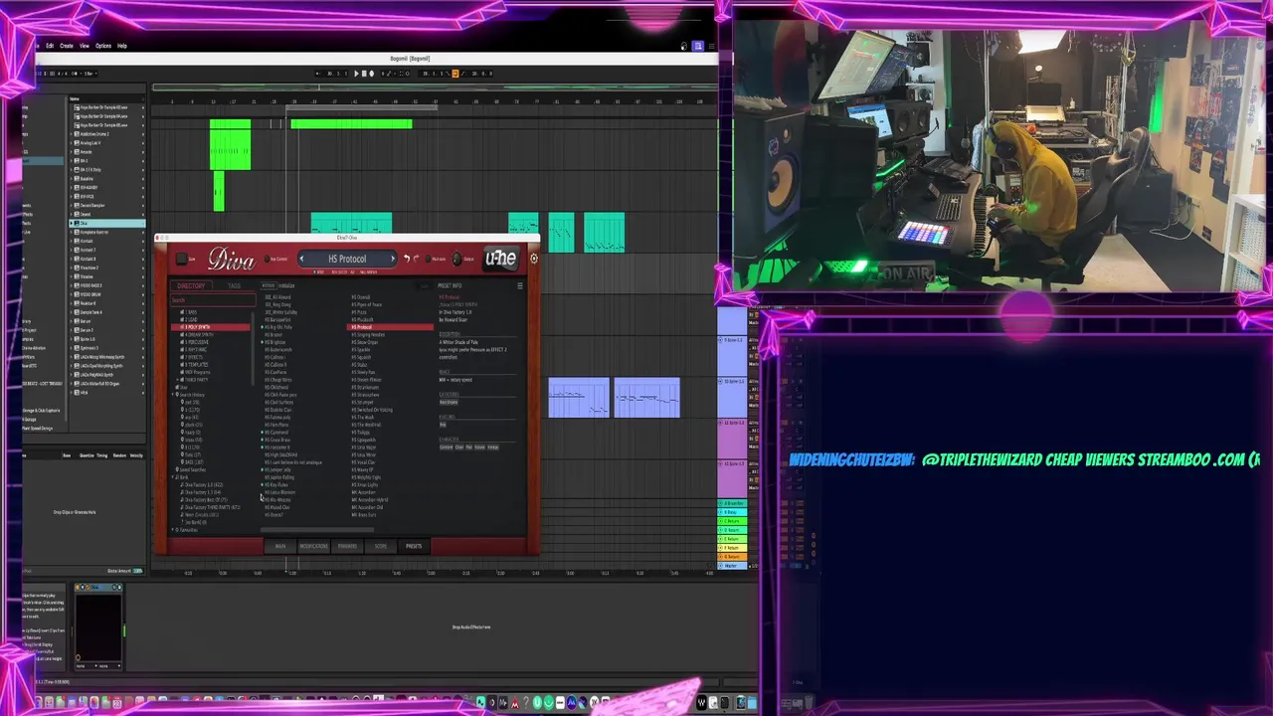Expand the Addictive Drums 2 browser entry
Viewport: 1273px width, 716px height.
pos(72,134)
